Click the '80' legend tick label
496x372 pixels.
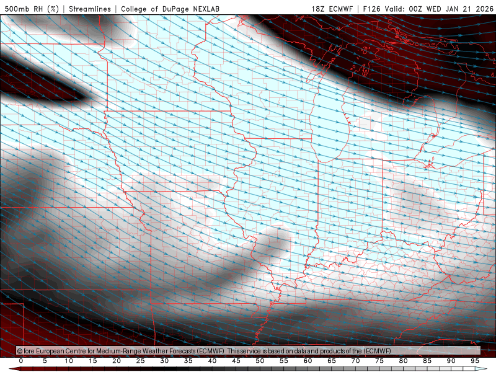404,361
